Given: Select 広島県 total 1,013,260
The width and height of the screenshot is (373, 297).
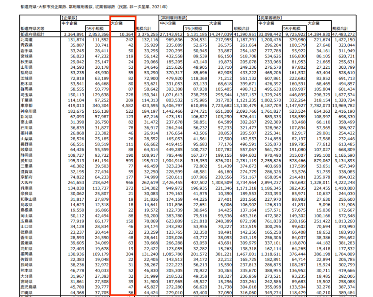Looking at the screenshot, I should (x=345, y=221).
